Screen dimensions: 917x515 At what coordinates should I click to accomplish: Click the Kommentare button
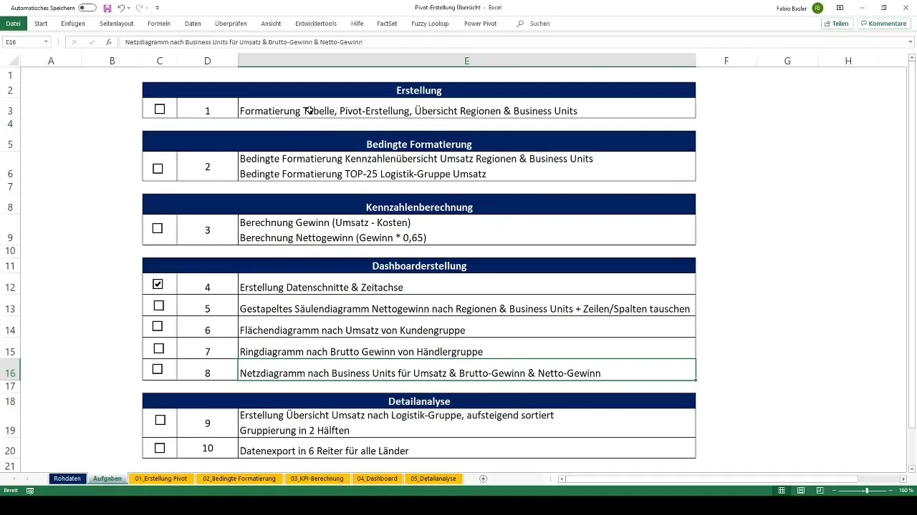[x=883, y=24]
